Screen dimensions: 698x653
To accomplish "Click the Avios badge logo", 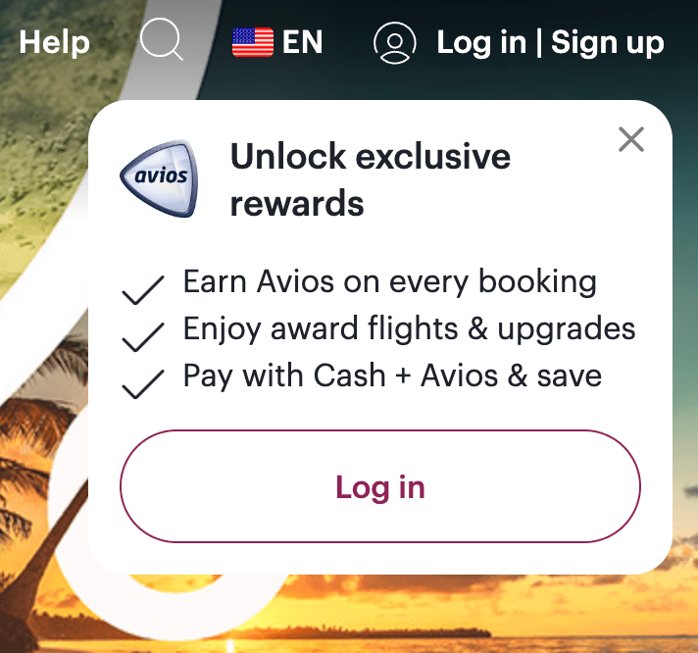I will [x=160, y=178].
